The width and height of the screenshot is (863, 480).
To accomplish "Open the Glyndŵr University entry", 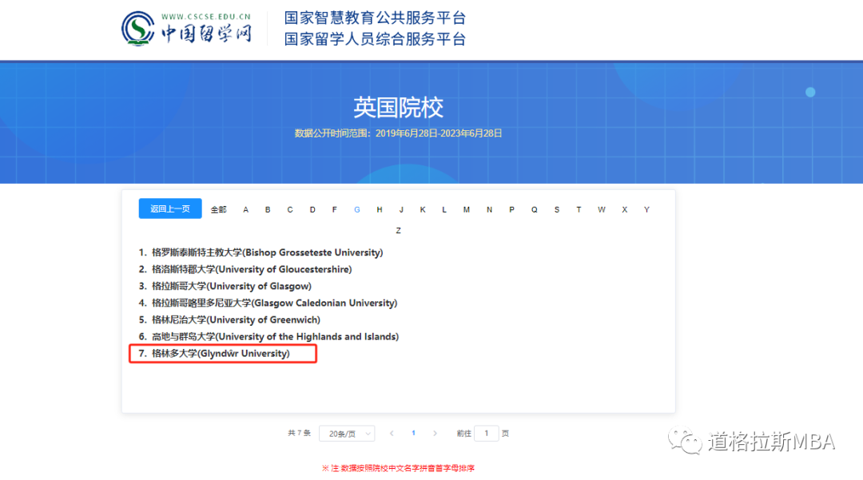I will [221, 353].
